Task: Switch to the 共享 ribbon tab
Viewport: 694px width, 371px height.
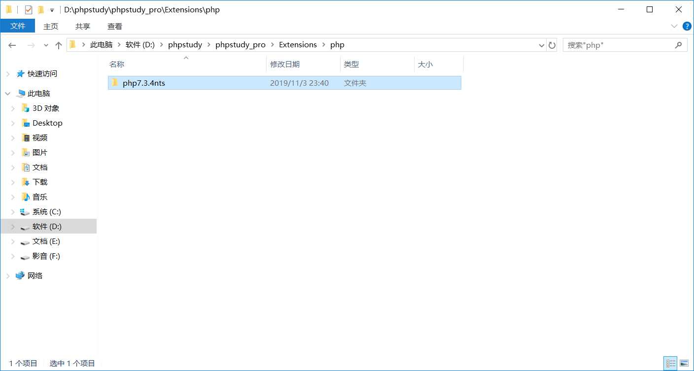Action: pos(83,26)
